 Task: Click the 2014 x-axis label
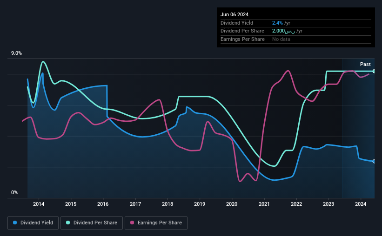(39, 204)
